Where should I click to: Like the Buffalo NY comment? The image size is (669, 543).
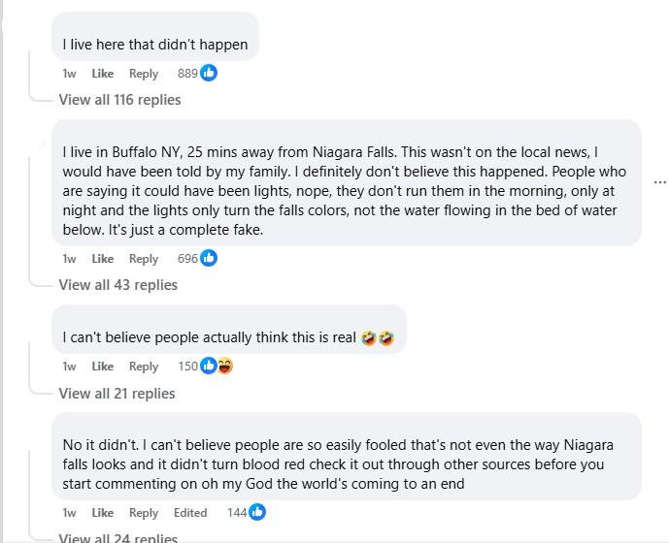(102, 258)
